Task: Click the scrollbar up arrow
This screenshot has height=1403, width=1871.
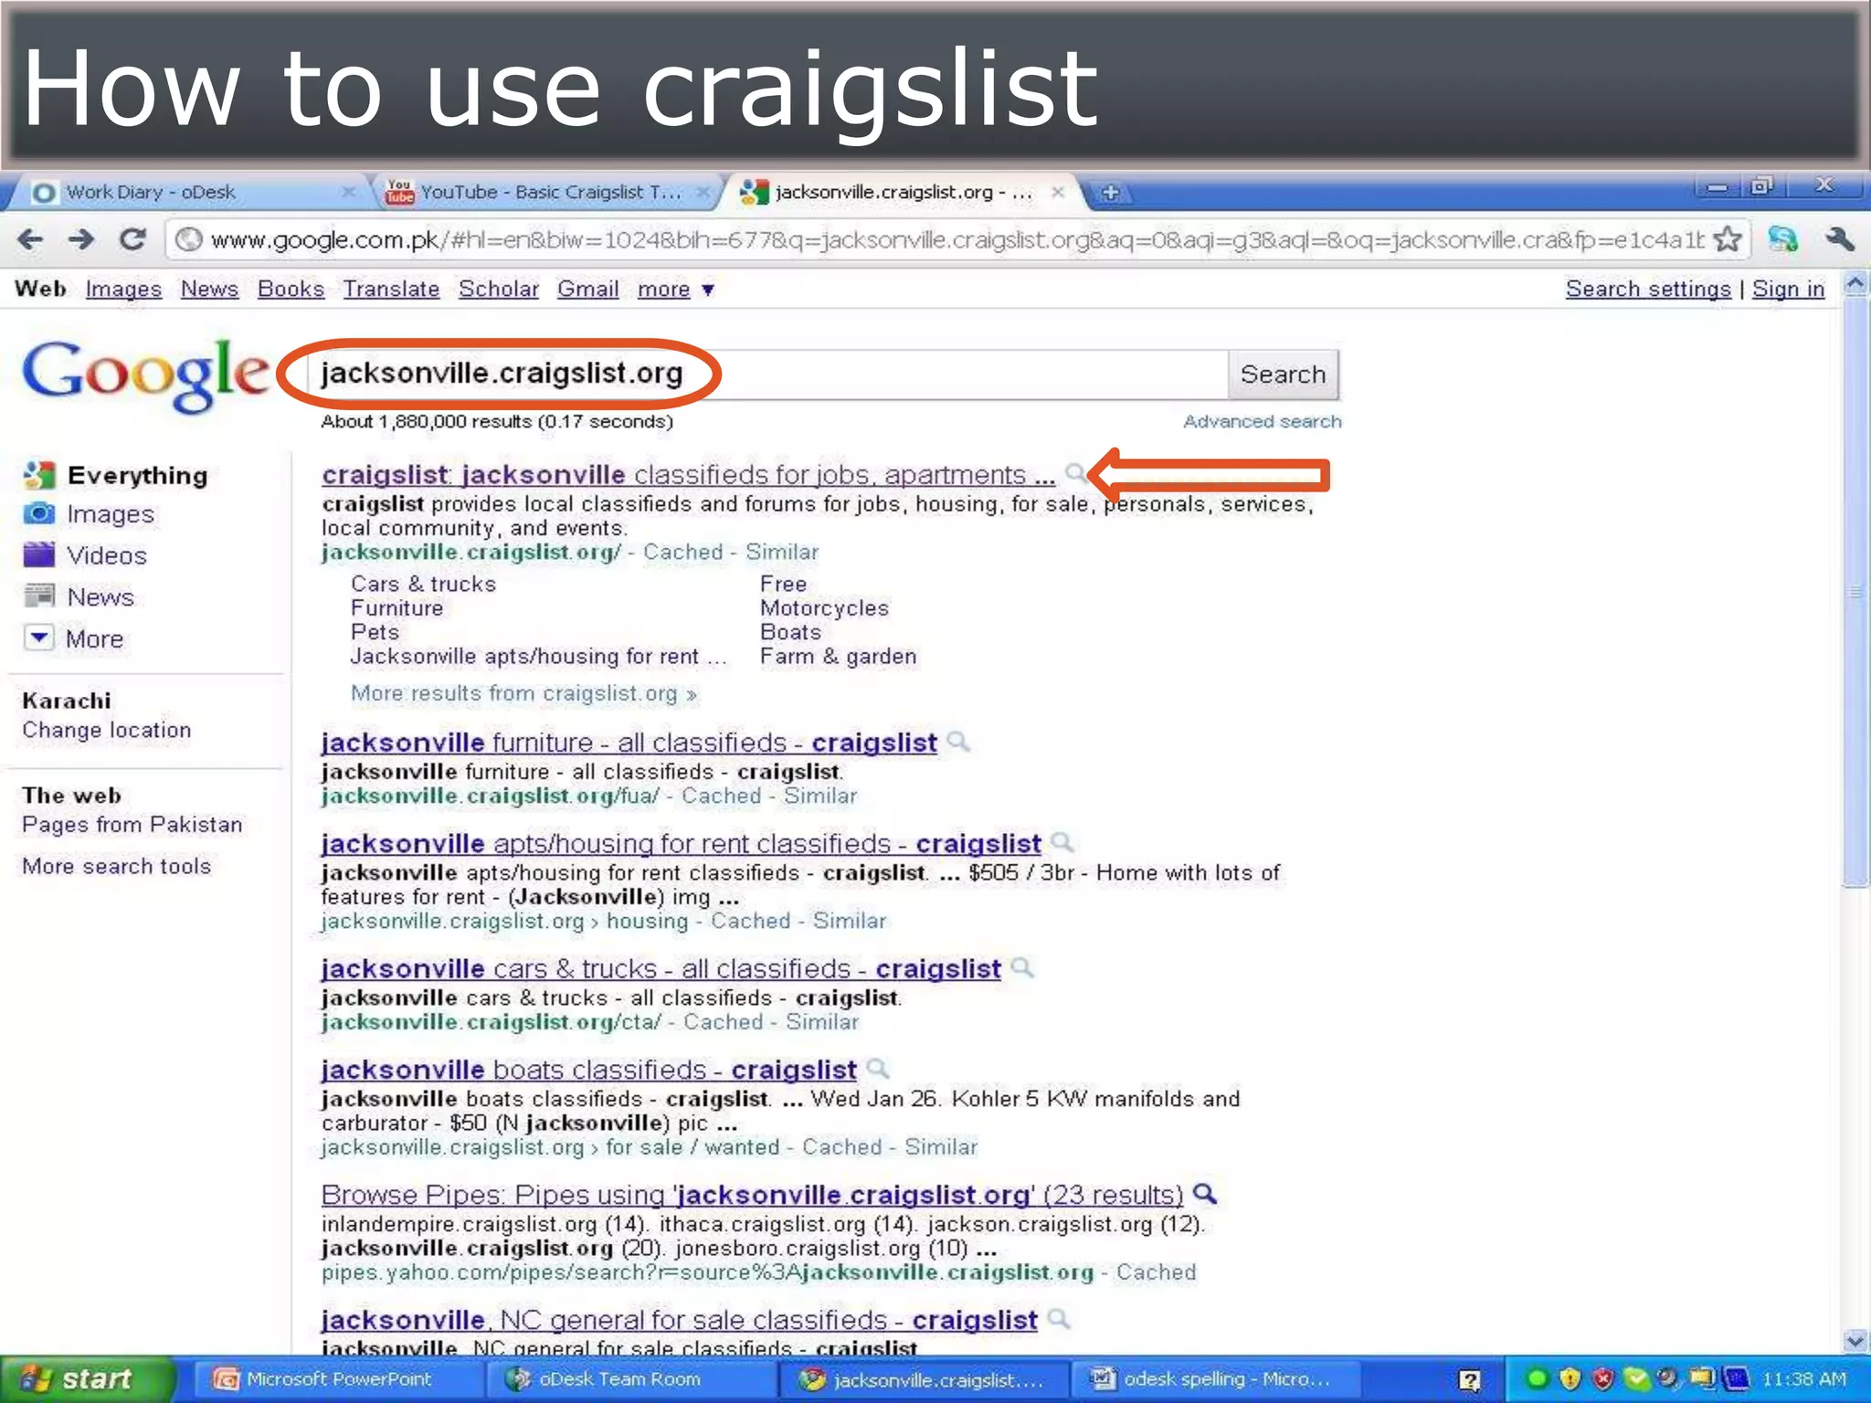Action: [1855, 284]
